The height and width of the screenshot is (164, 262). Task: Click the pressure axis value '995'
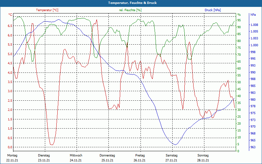pyautogui.click(x=253, y=59)
